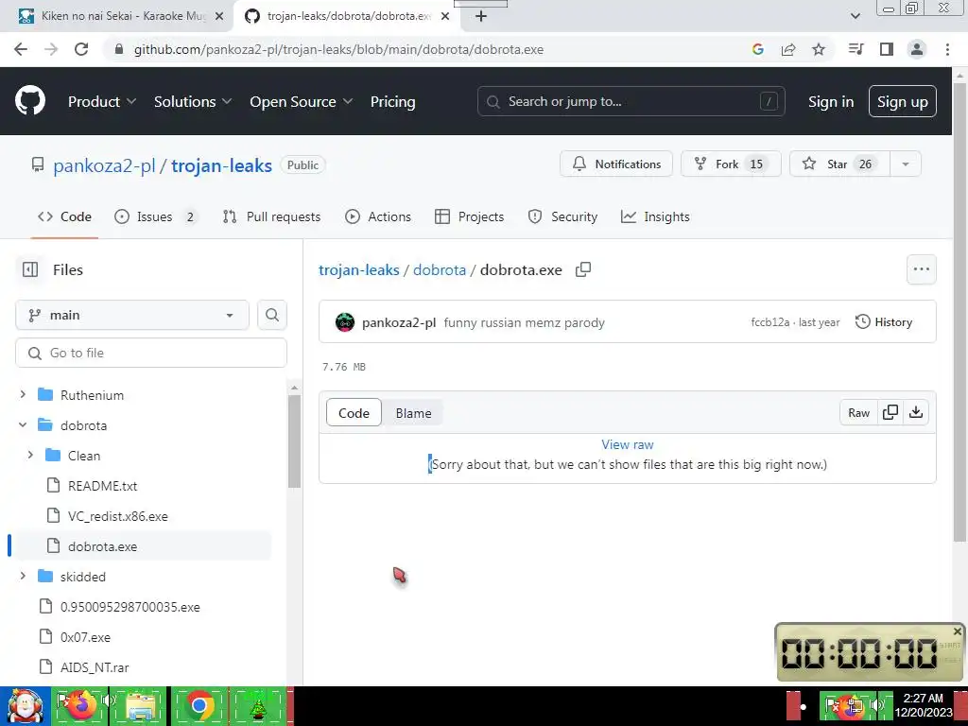This screenshot has height=726, width=968.
Task: Switch to the Pull requests tab
Action: (271, 216)
